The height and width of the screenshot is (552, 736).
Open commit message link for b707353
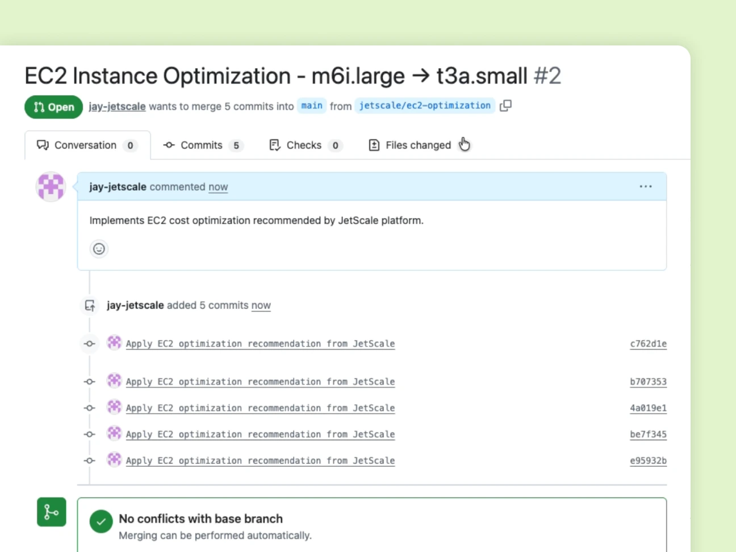pos(260,382)
